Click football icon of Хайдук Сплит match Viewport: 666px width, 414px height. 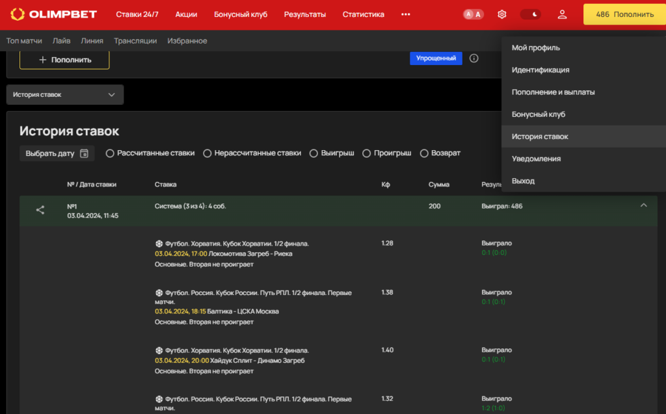tap(159, 351)
